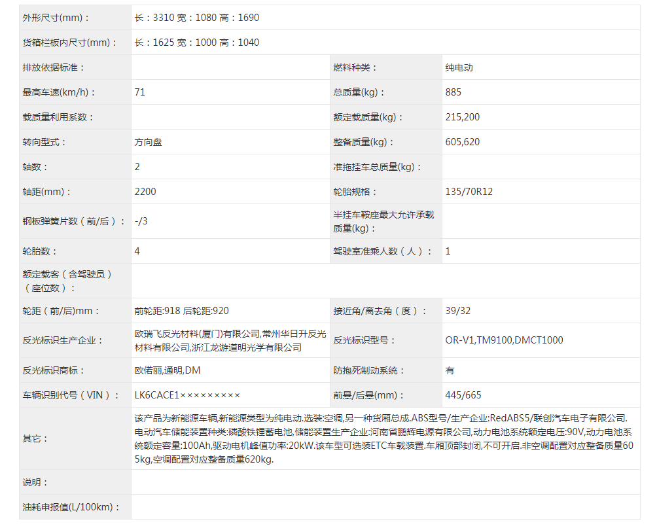This screenshot has width=657, height=530.
Task: Select the 方向盘 steering type value
Action: [149, 142]
